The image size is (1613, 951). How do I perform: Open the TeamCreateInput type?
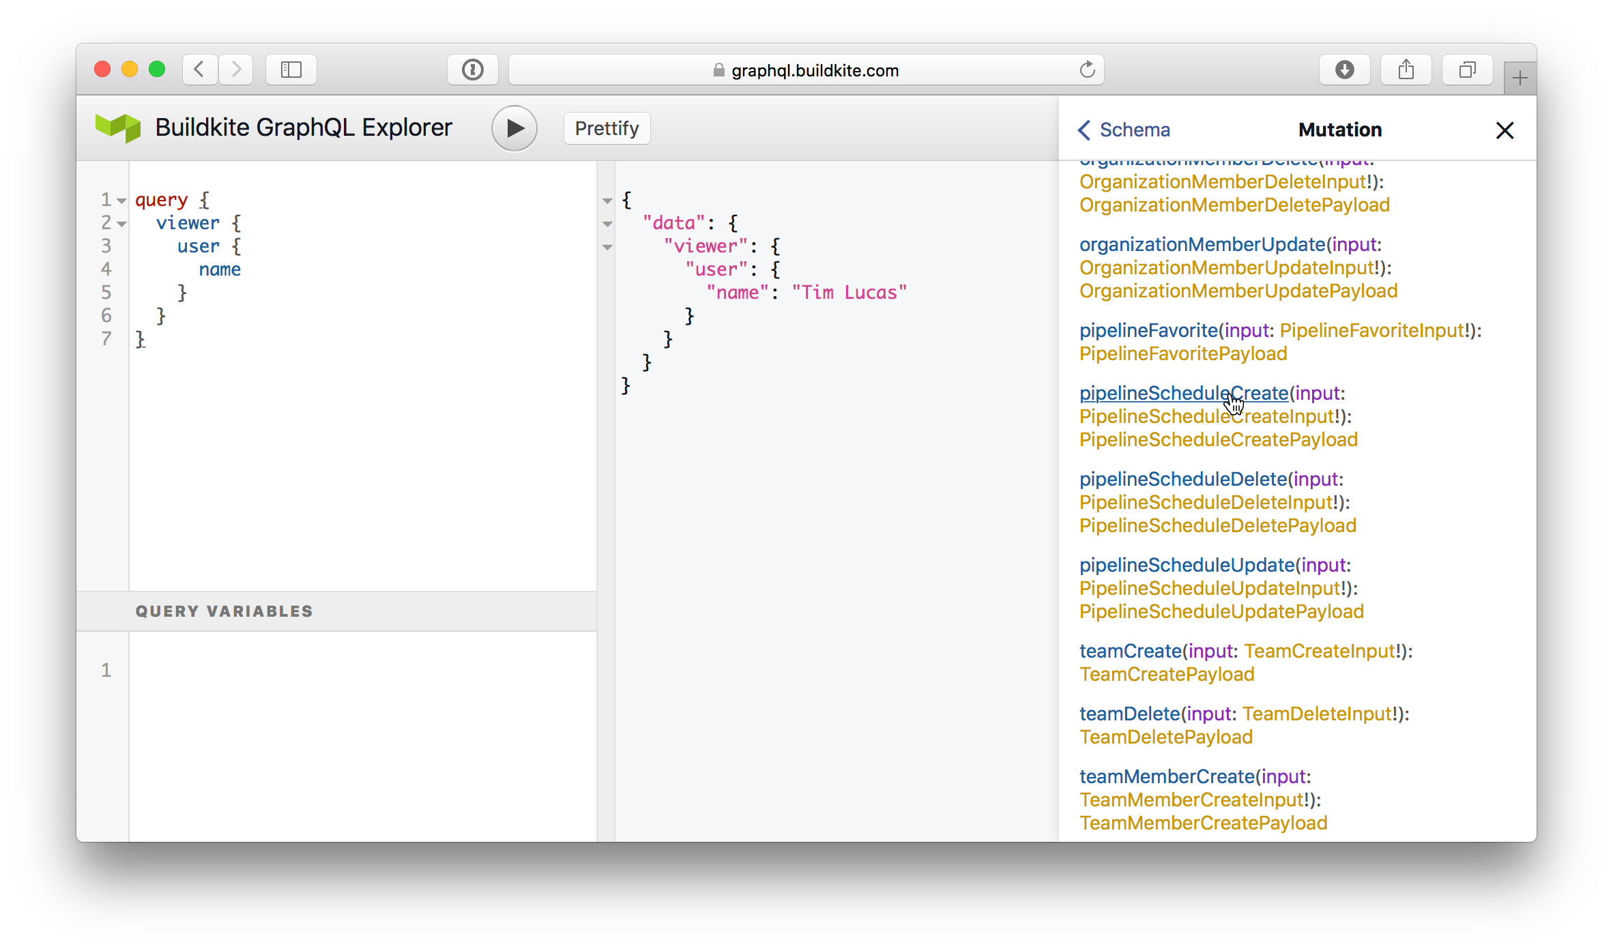[1320, 651]
